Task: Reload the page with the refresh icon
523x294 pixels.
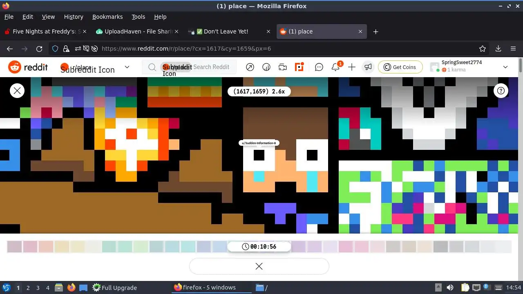Action: coord(39,49)
